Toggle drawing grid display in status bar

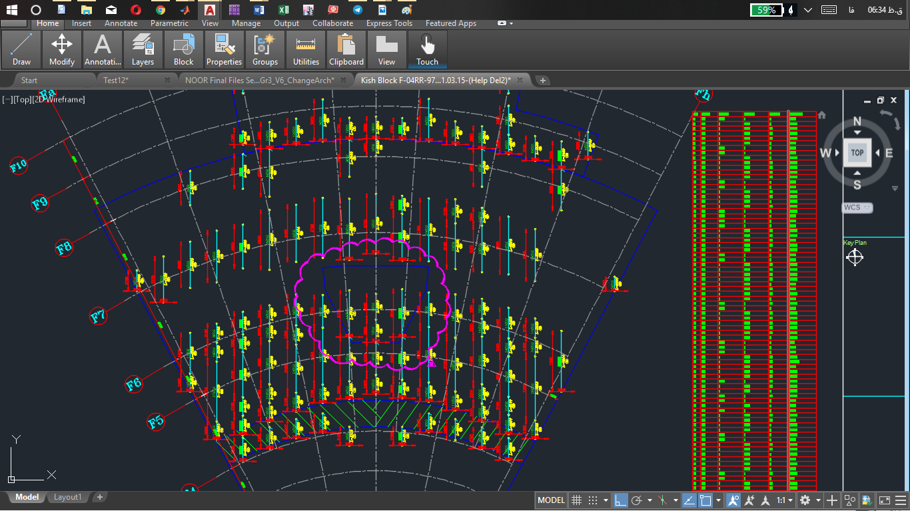(x=577, y=500)
